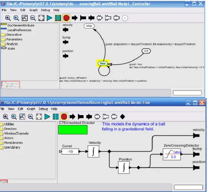Stop model in Controller window toolbar
The width and height of the screenshot is (208, 192).
(x=66, y=18)
